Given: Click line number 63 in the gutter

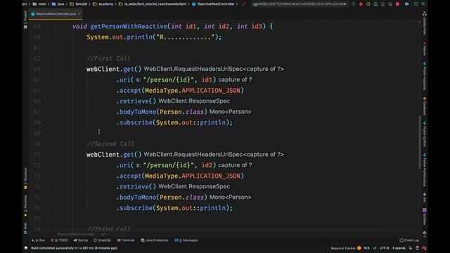Looking at the screenshot, I should [x=37, y=69].
